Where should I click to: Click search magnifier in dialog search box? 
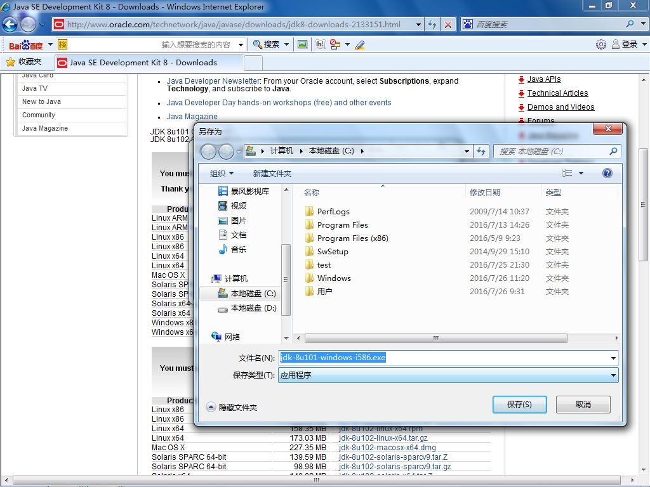coord(613,151)
